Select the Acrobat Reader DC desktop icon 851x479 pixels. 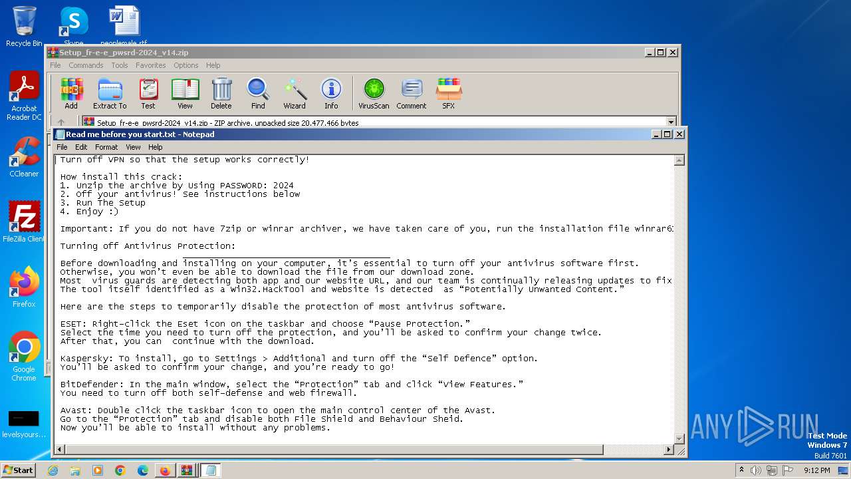point(24,96)
